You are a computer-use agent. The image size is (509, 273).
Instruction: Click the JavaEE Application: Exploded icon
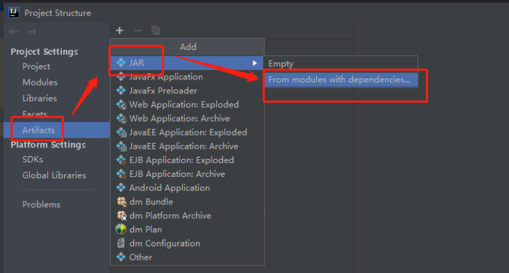click(x=121, y=132)
